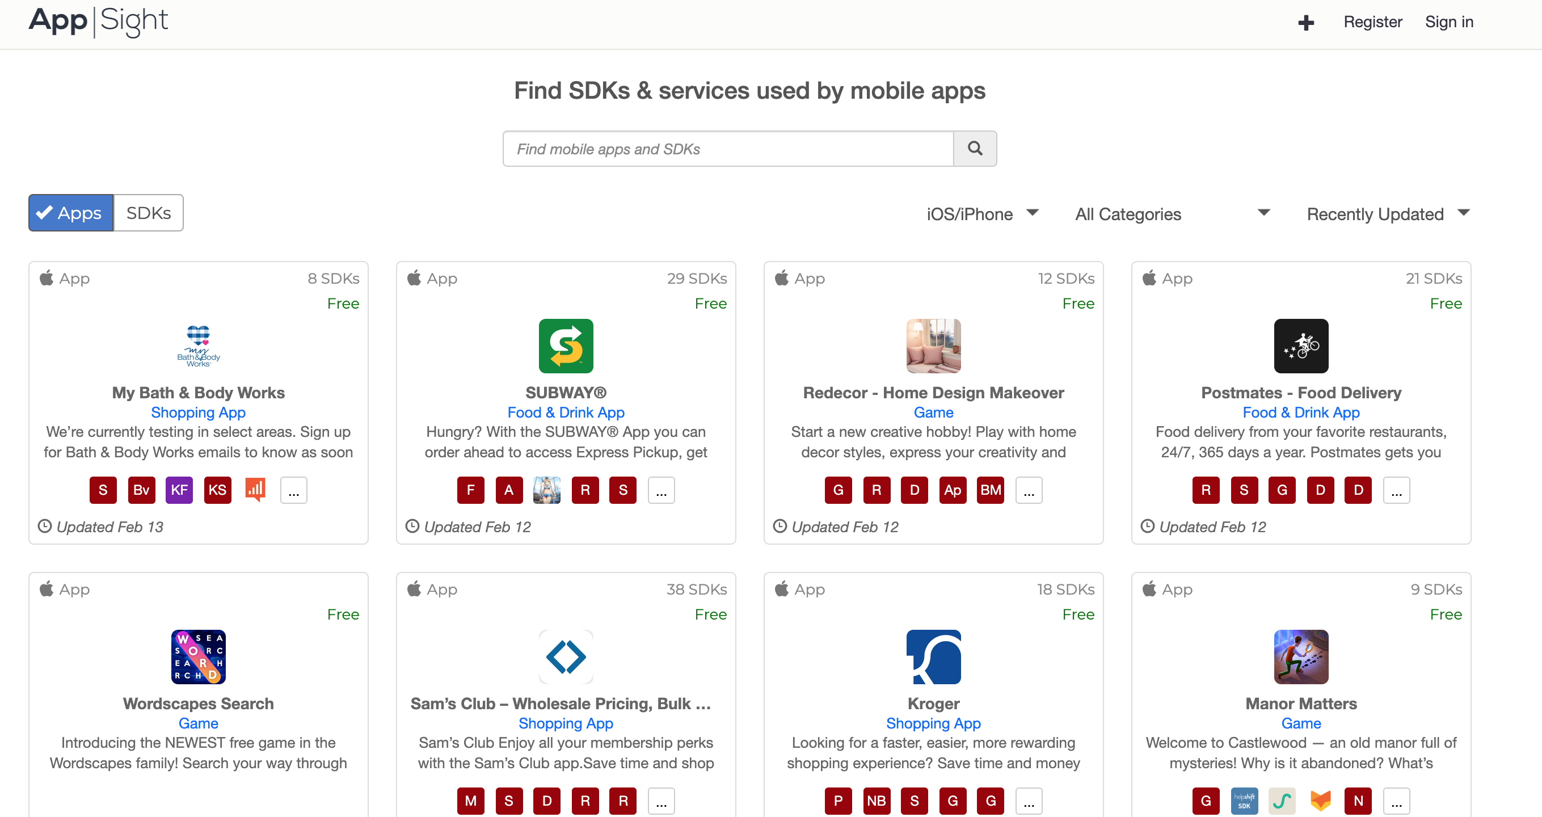The width and height of the screenshot is (1542, 817).
Task: Click the green squiggle SDK icon in Manor Matters
Action: (1282, 801)
